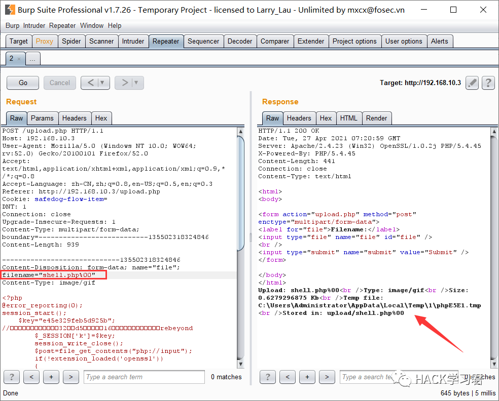The width and height of the screenshot is (499, 401).
Task: Send request with Go button
Action: pyautogui.click(x=23, y=83)
